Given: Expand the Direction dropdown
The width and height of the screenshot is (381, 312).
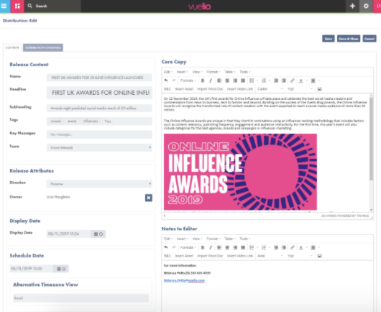Looking at the screenshot, I should pos(99,184).
